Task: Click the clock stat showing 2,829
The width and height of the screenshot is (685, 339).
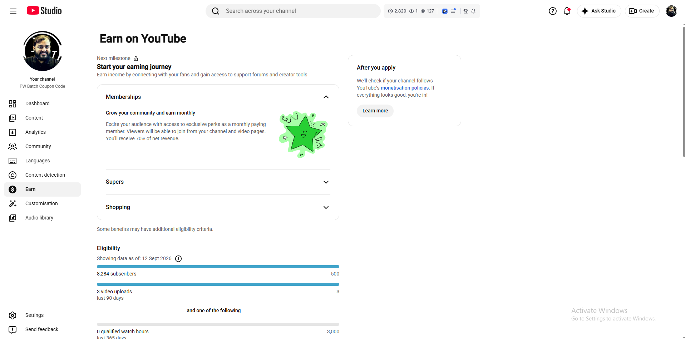Action: [x=397, y=11]
